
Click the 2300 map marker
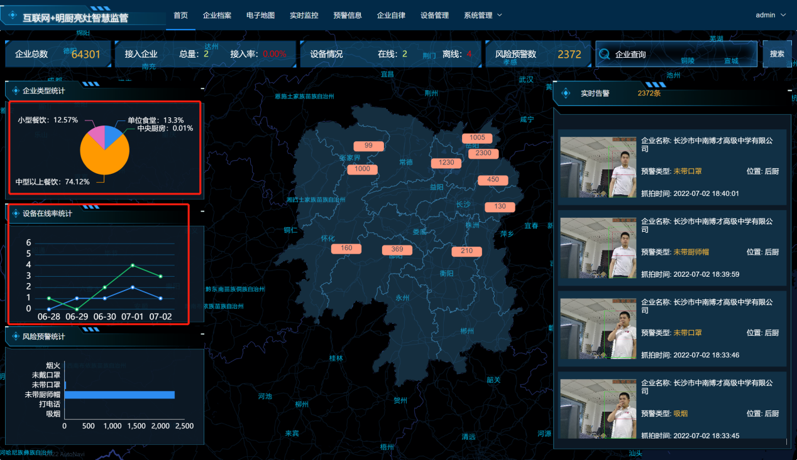483,153
